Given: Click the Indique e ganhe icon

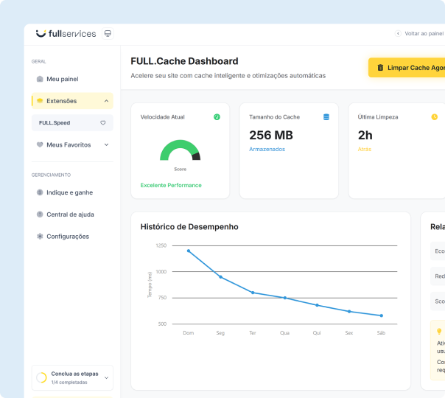Looking at the screenshot, I should pos(40,192).
